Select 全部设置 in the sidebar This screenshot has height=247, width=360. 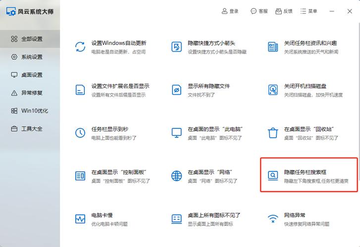[30, 39]
